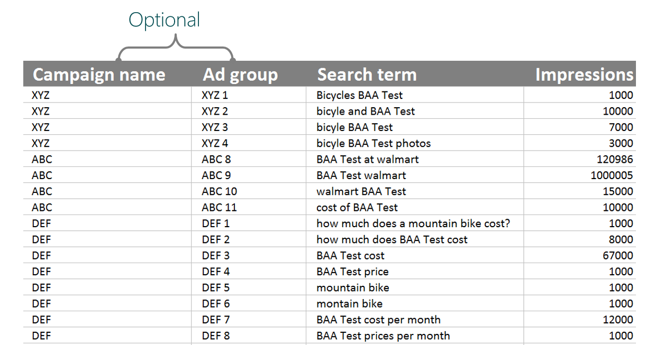This screenshot has width=646, height=345.
Task: Click the DEF 8 ad group cell
Action: [x=215, y=335]
